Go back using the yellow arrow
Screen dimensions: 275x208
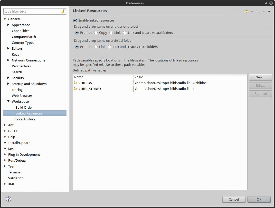click(246, 11)
